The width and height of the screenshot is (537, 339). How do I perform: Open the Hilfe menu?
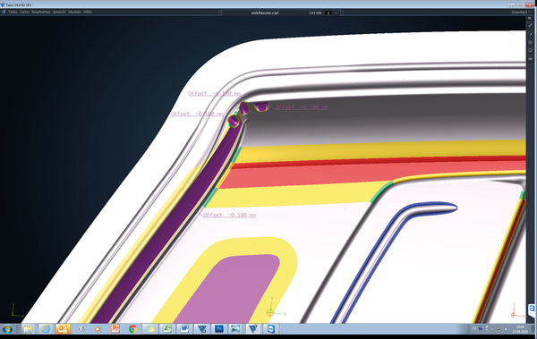88,12
